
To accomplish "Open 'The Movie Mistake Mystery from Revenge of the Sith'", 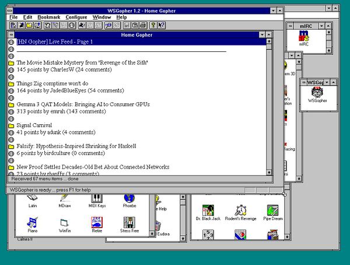I will tap(82, 62).
